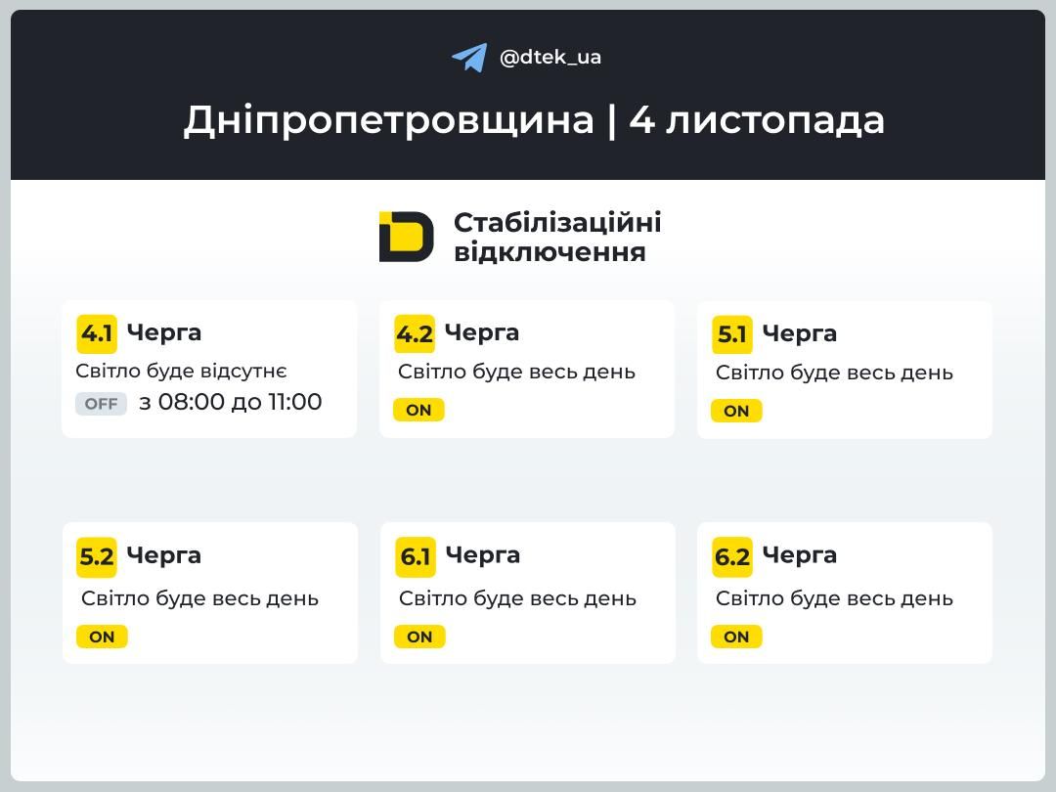This screenshot has height=792, width=1056.
Task: Toggle the ON badge in queue 6.2
Action: [x=736, y=637]
